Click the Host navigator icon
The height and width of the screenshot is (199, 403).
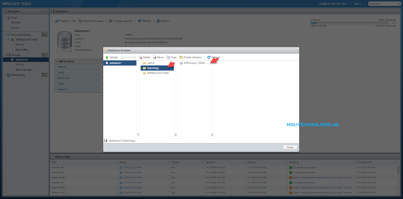pos(9,18)
